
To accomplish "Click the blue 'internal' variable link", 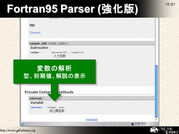I will click(36, 107).
